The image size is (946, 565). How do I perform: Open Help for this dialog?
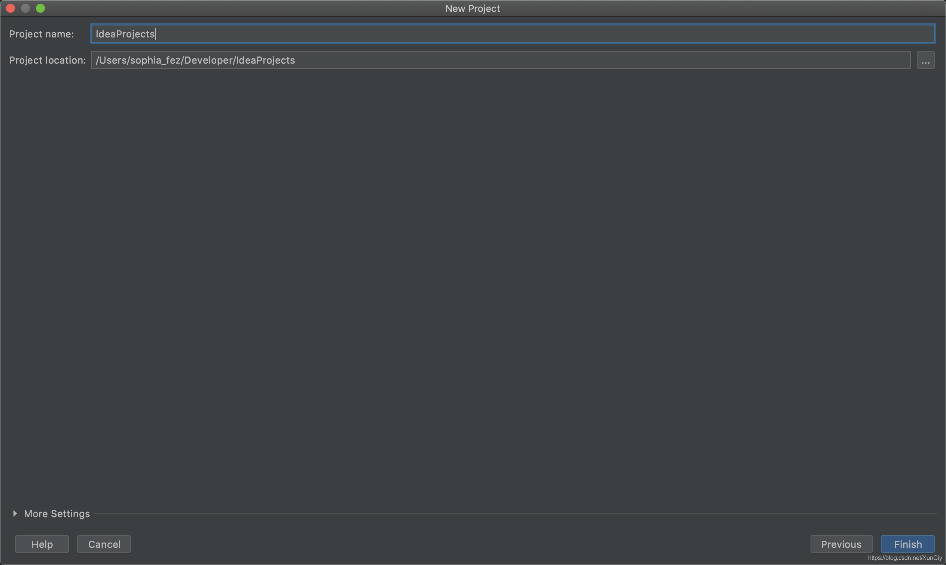(x=42, y=544)
